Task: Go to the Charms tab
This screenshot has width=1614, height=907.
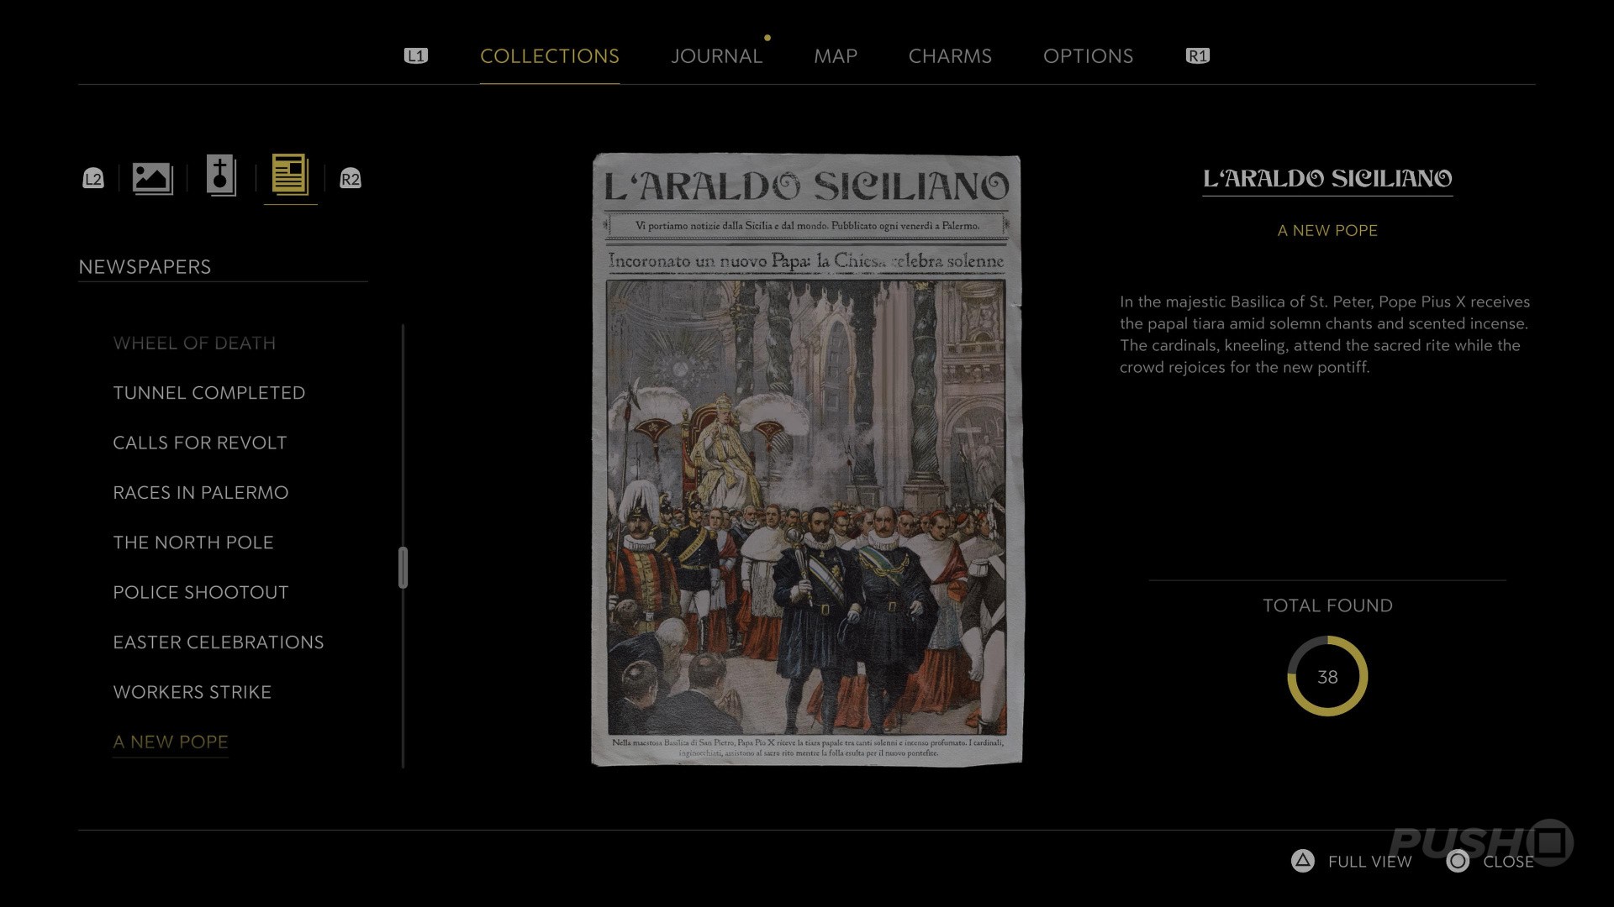Action: [950, 56]
